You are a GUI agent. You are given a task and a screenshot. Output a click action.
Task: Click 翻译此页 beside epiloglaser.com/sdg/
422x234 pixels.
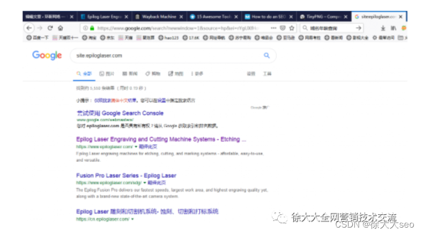tap(157, 183)
